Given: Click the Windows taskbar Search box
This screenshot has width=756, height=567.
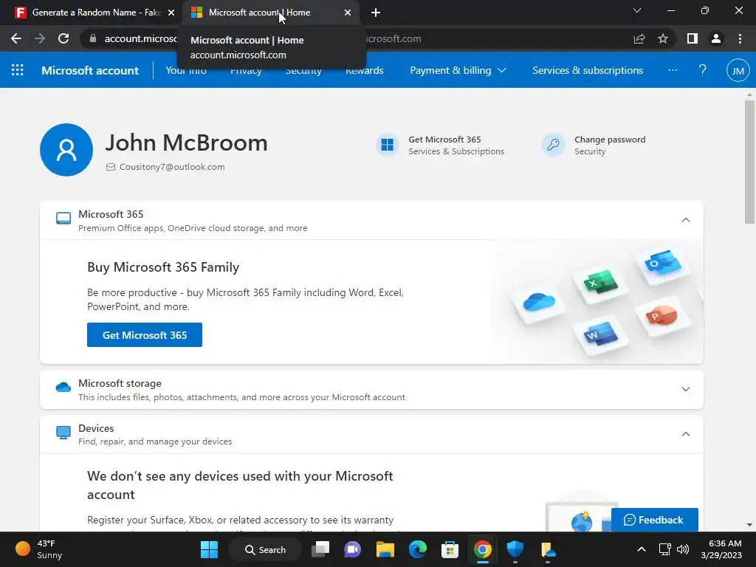Looking at the screenshot, I should pos(265,549).
